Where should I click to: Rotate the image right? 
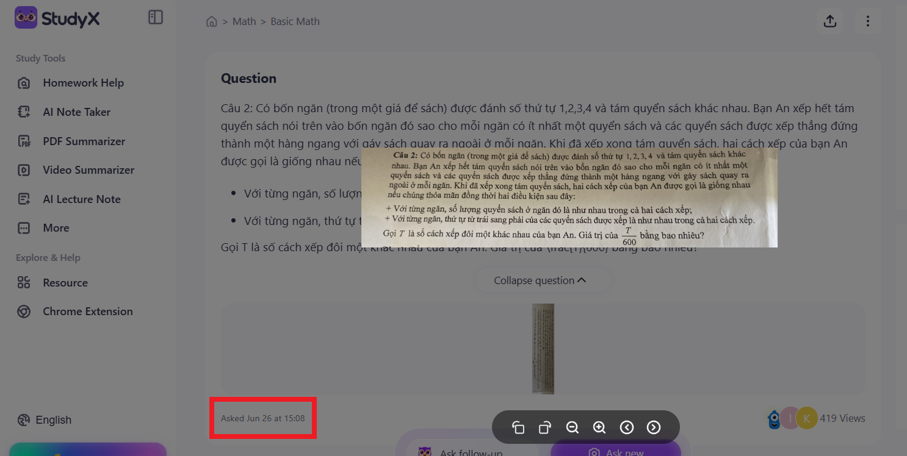click(545, 427)
